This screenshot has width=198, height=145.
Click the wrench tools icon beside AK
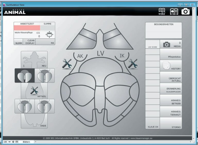point(67,64)
